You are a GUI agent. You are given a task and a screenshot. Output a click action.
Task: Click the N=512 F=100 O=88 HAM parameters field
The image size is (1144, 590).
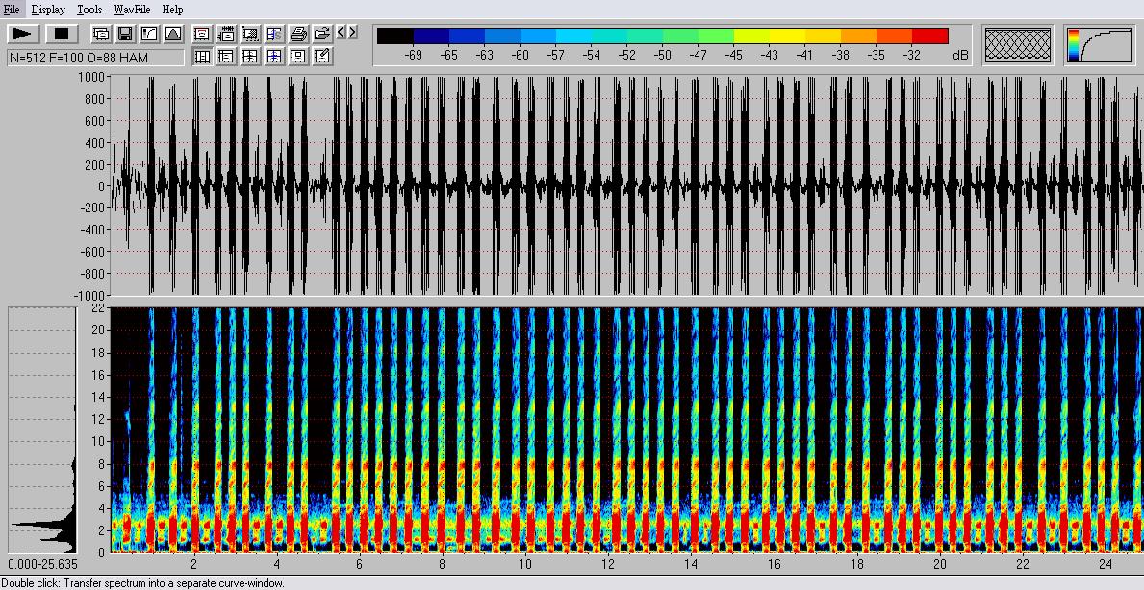(x=95, y=58)
